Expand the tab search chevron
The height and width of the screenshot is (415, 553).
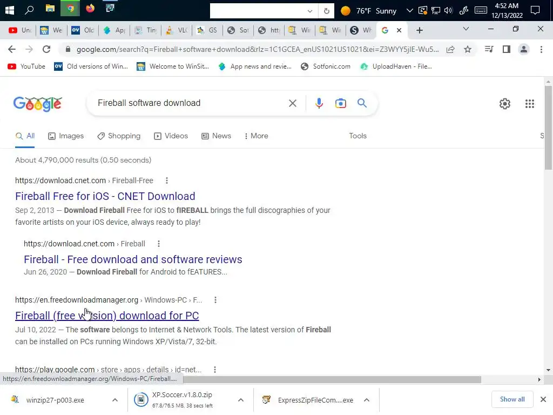pos(466,29)
